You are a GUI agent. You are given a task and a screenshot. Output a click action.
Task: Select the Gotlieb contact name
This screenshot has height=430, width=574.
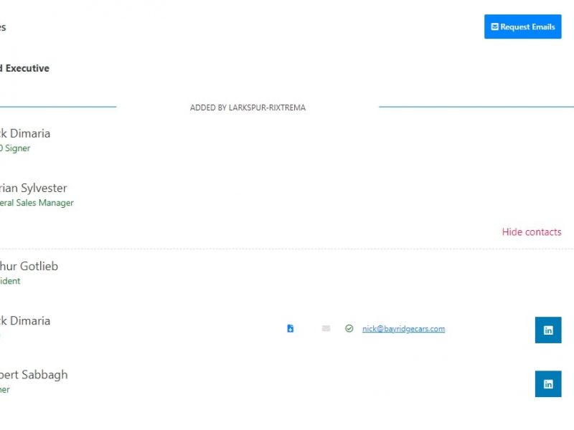pyautogui.click(x=29, y=266)
